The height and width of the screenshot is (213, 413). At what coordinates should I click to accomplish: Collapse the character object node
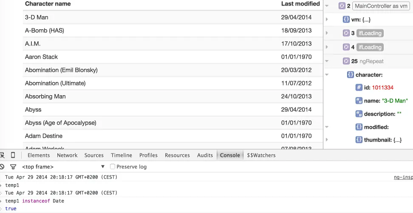327,74
